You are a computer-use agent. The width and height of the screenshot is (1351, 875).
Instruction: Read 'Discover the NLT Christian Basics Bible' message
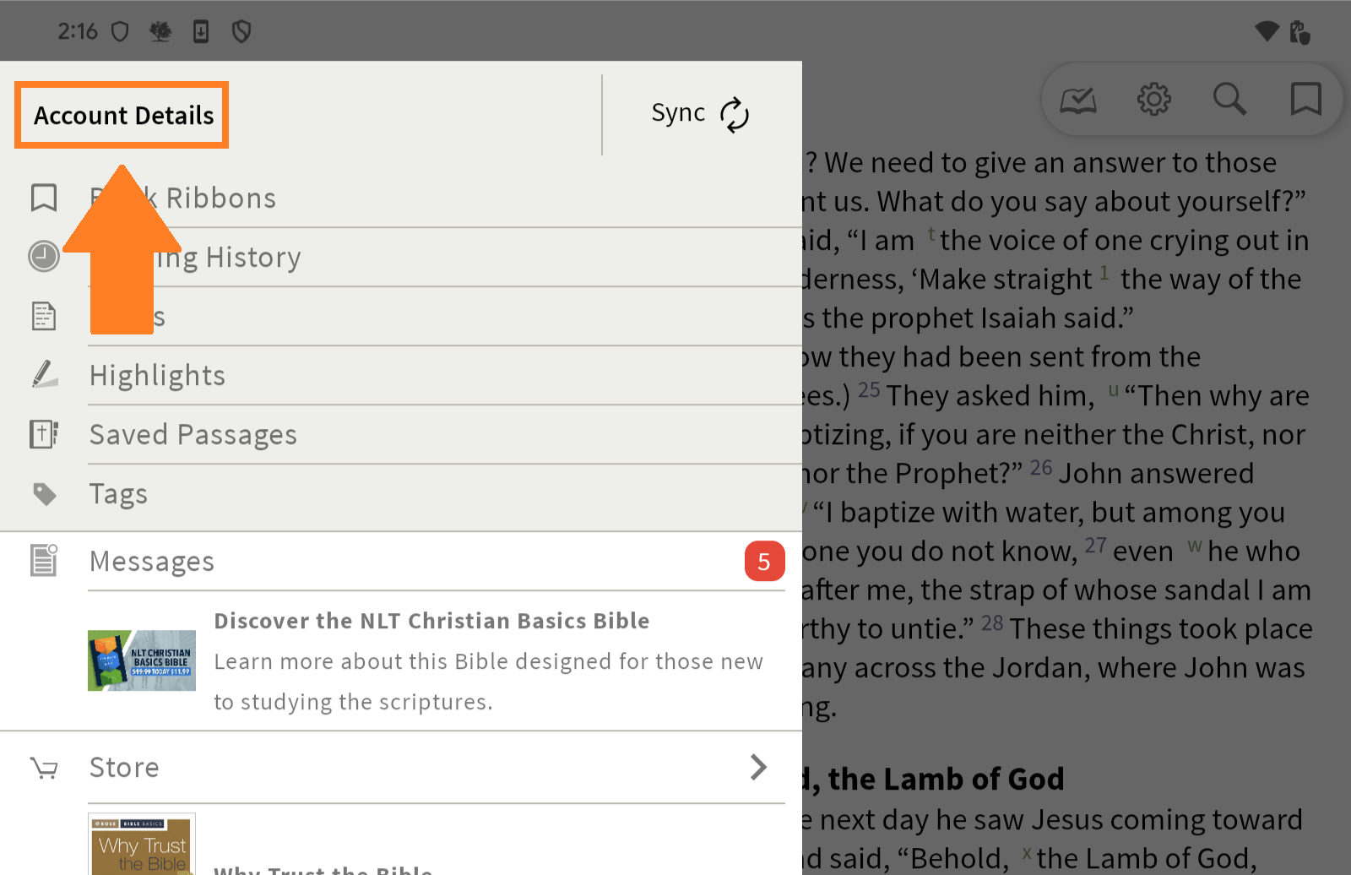[x=431, y=621]
